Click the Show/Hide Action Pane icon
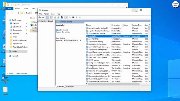180x101 pixels. (66, 17)
